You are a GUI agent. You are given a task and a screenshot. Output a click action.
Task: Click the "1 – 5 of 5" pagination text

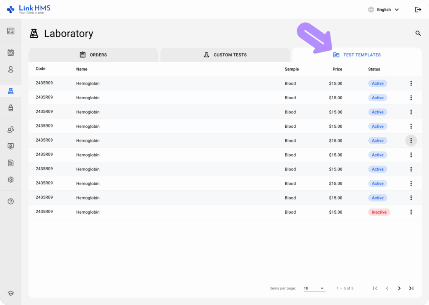tap(345, 288)
